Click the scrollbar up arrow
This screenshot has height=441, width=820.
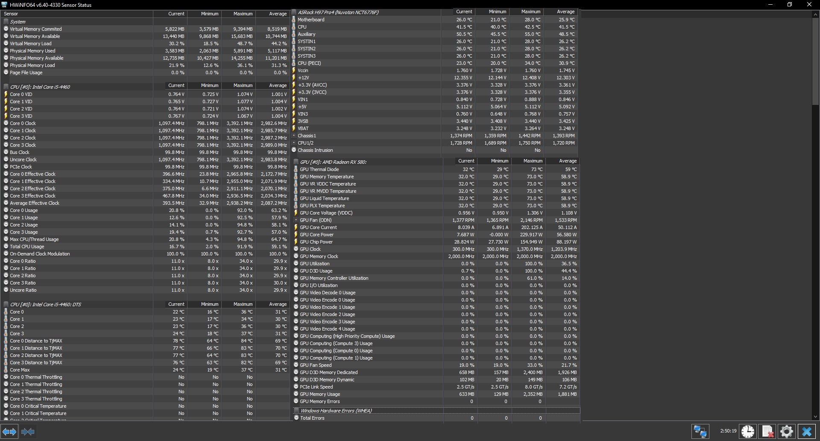(815, 14)
